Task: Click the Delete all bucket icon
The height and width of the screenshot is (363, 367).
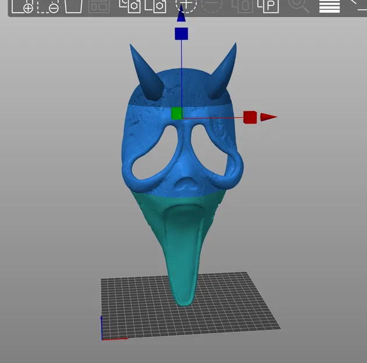Action: click(x=73, y=6)
